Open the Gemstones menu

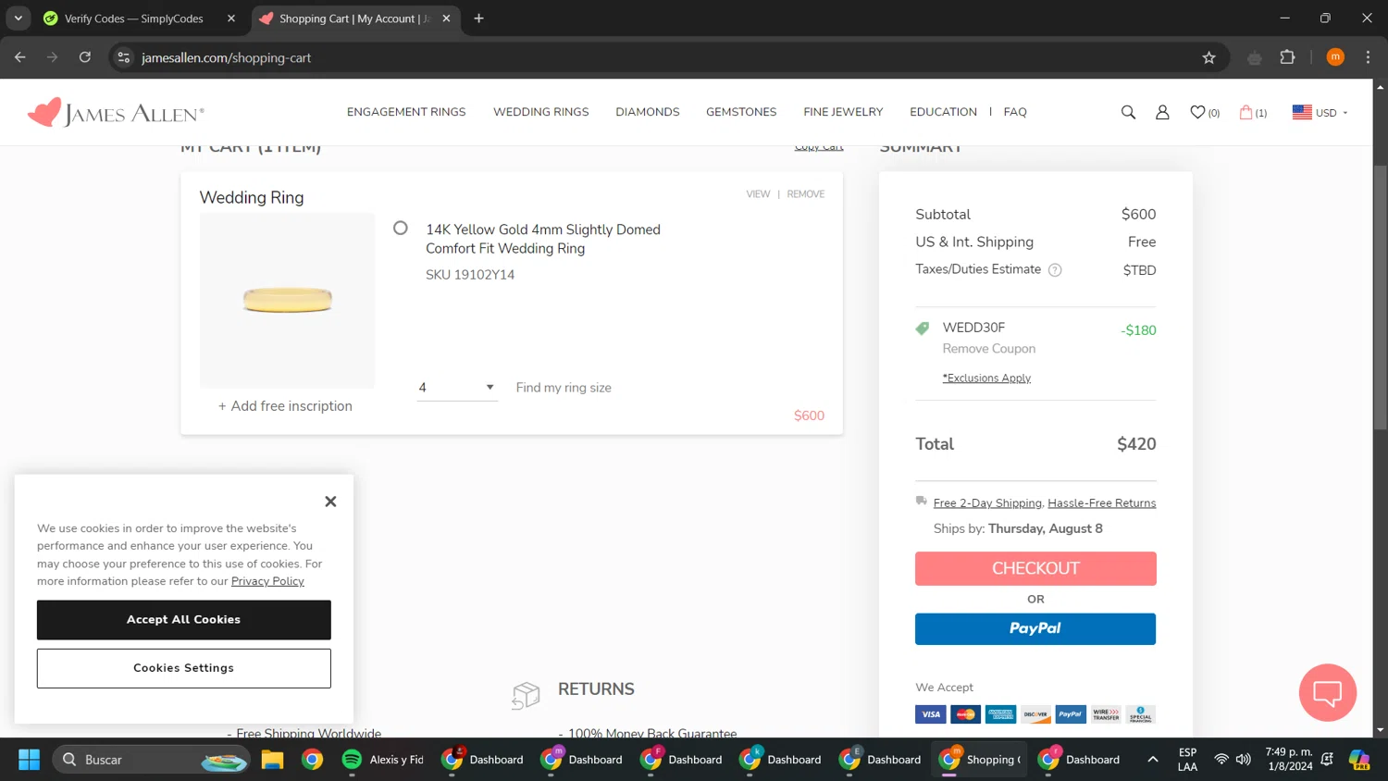point(741,112)
